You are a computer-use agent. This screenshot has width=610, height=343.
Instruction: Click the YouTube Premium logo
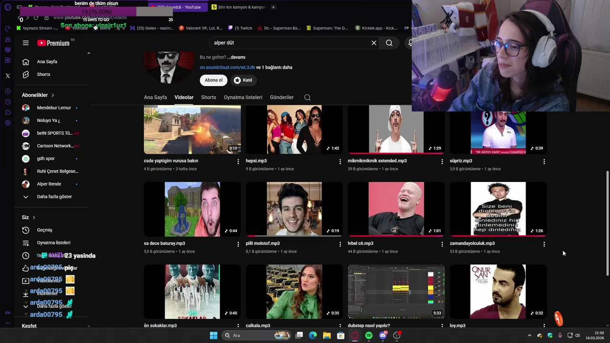tap(53, 43)
